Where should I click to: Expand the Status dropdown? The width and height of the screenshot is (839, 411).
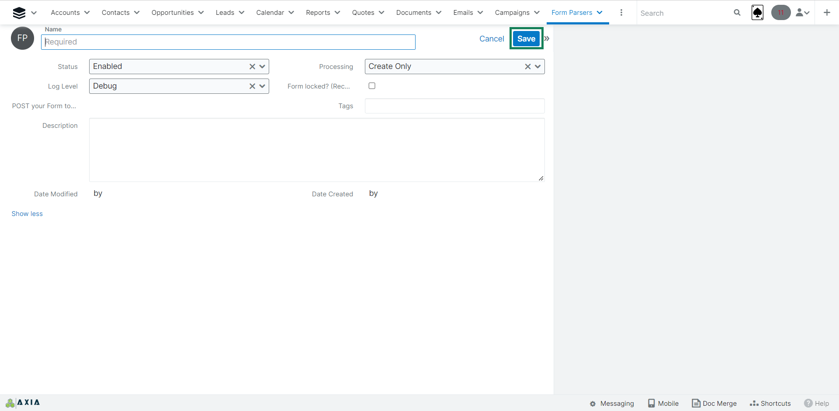tap(262, 67)
